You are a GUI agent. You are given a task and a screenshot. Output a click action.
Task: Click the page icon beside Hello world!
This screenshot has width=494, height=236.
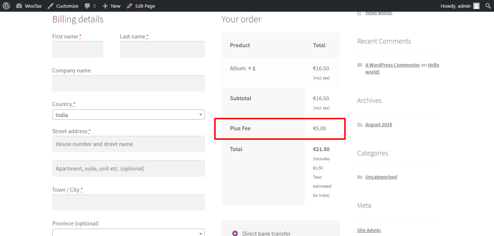(359, 12)
